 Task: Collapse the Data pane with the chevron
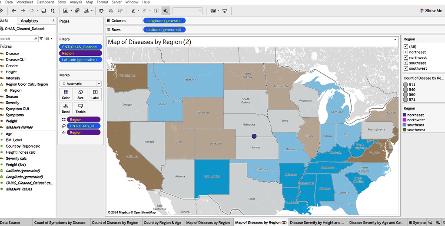53,21
